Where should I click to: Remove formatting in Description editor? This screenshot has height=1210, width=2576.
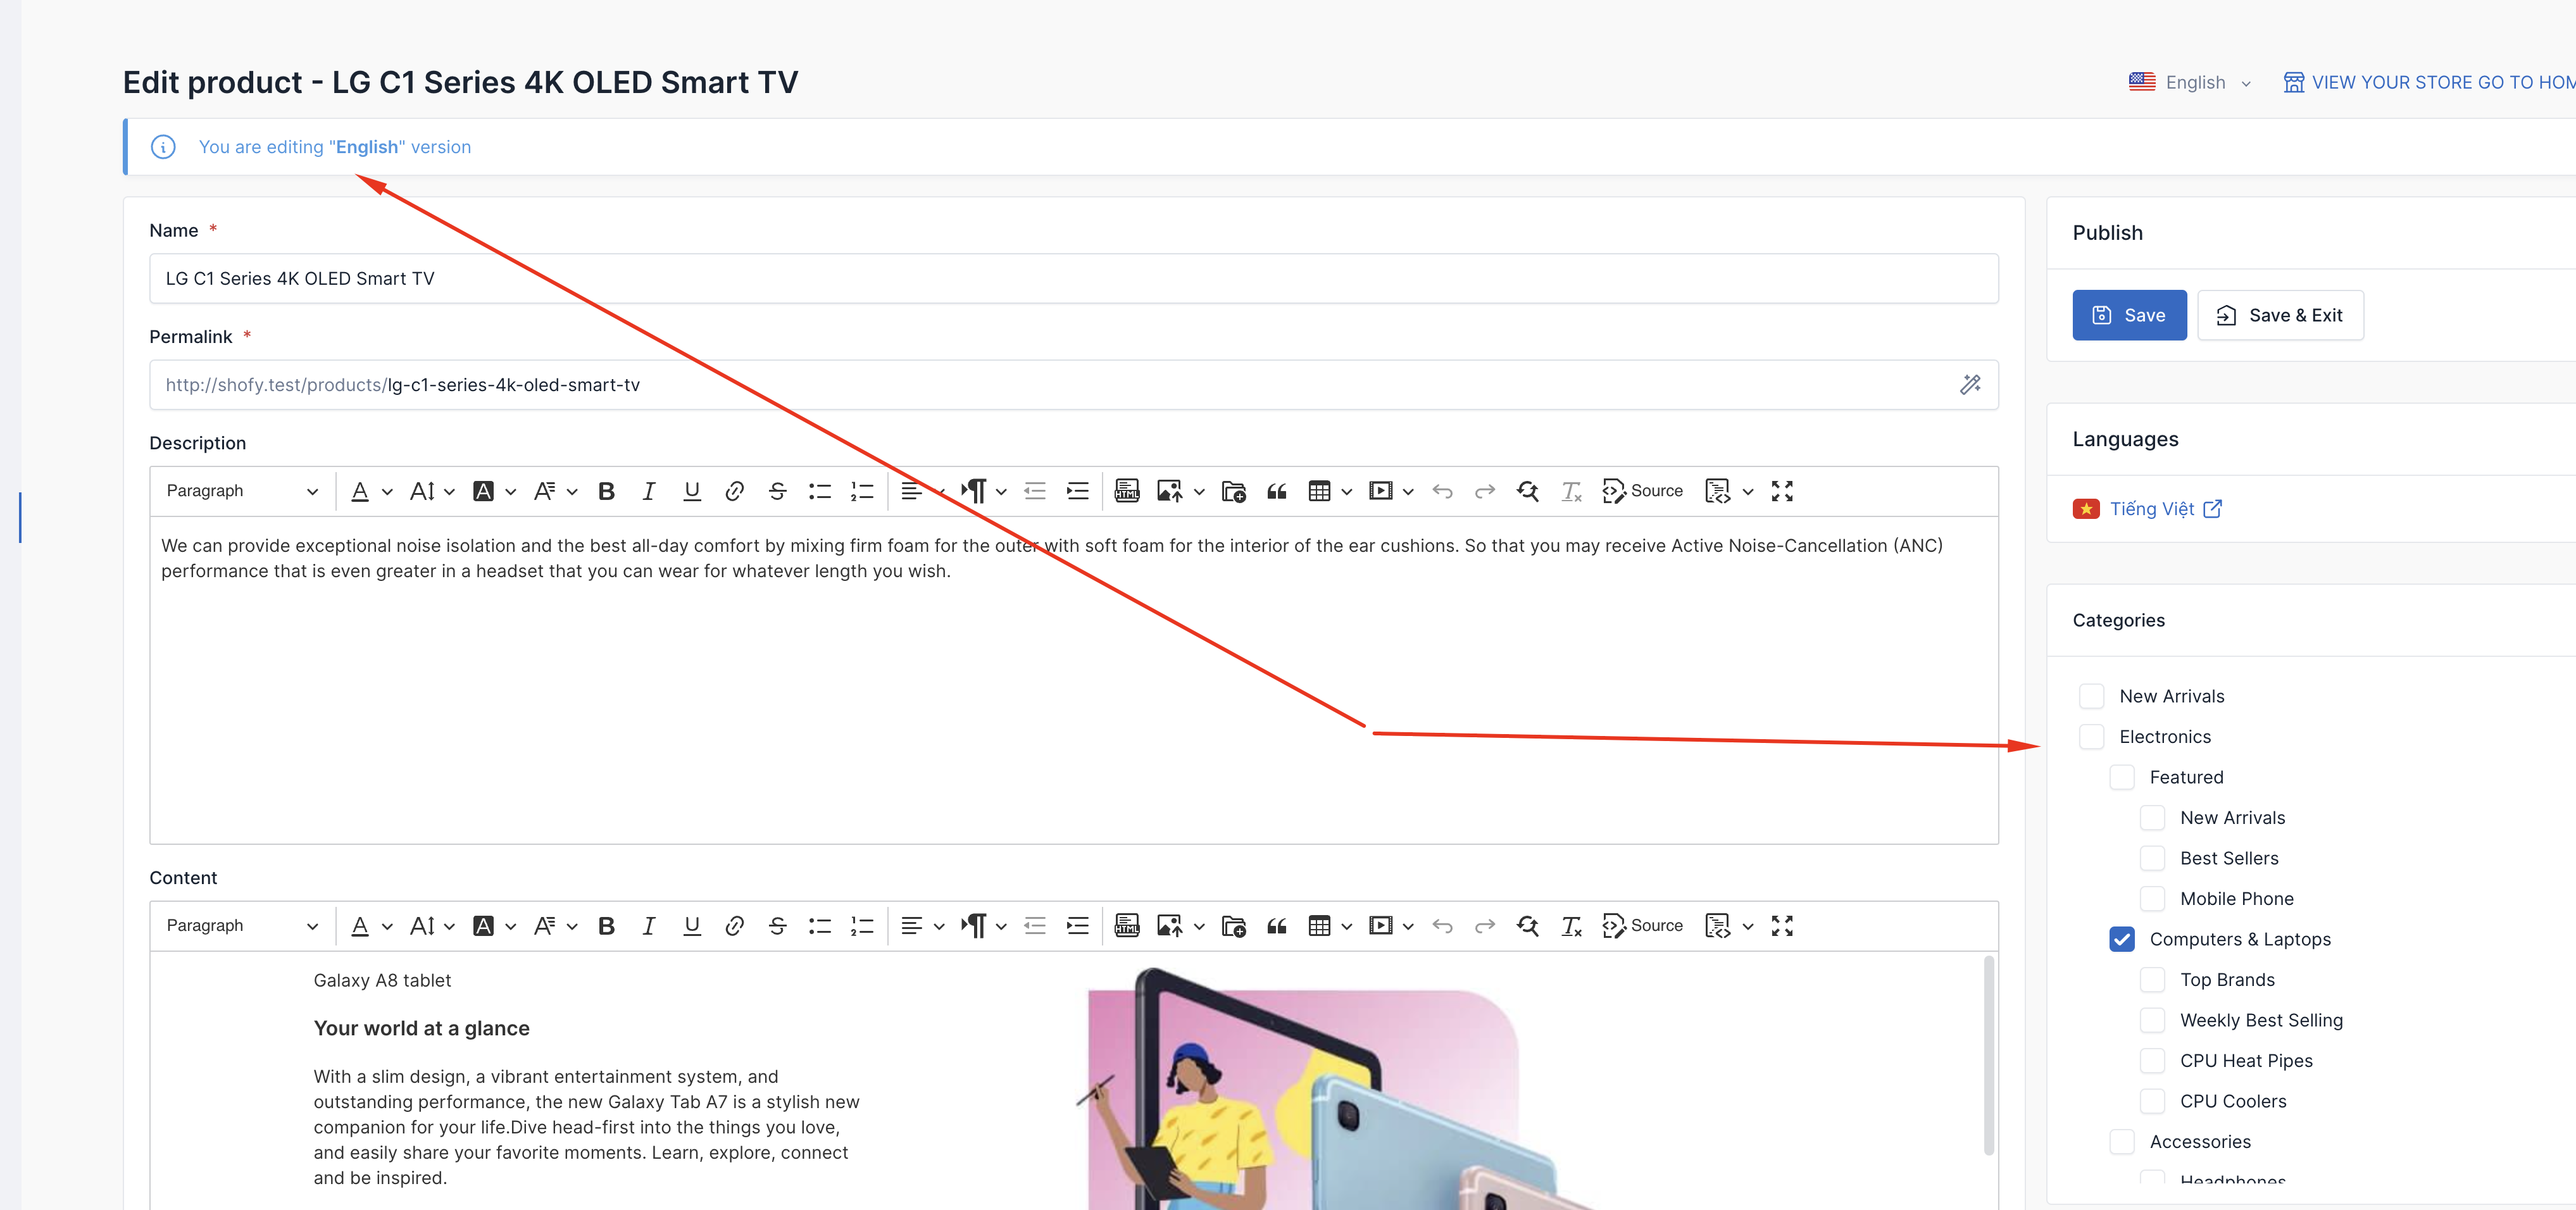(1571, 491)
